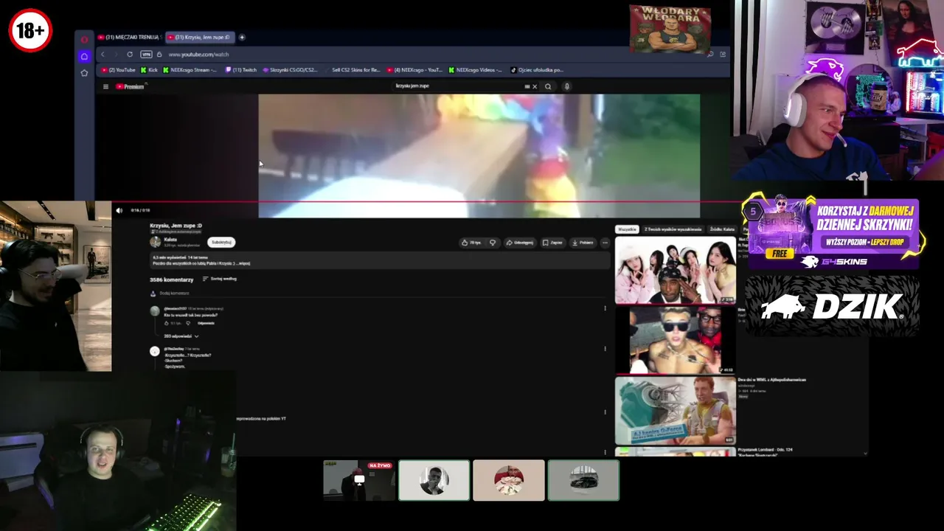Viewport: 944px width, 531px height.
Task: Download the video with Pobierz button
Action: [583, 243]
